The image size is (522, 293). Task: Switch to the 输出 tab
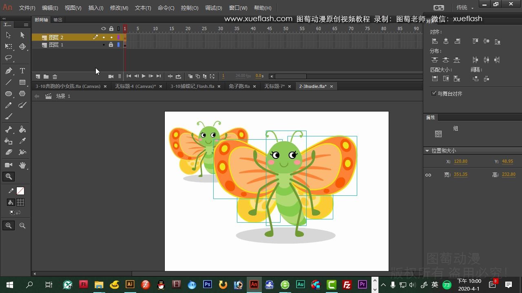click(58, 20)
